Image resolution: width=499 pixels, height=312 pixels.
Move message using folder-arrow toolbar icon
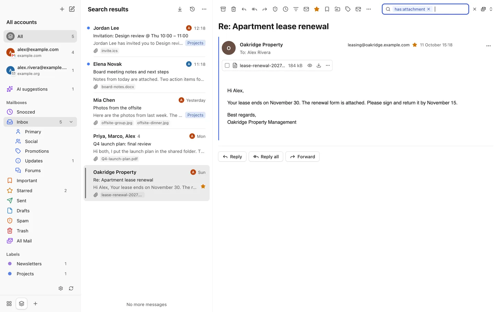click(x=338, y=9)
